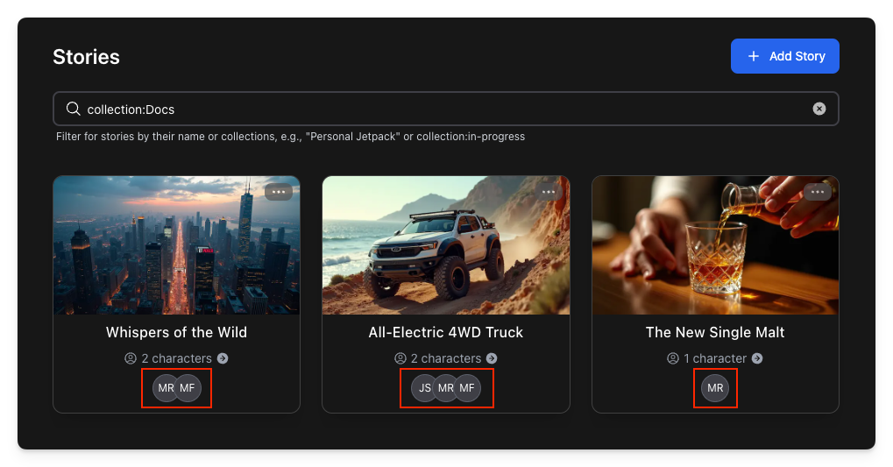Click The New Single Malt title
This screenshot has height=467, width=893.
(715, 332)
